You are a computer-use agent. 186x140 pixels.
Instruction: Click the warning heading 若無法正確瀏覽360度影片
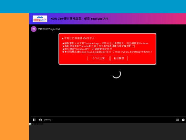pos(79,38)
